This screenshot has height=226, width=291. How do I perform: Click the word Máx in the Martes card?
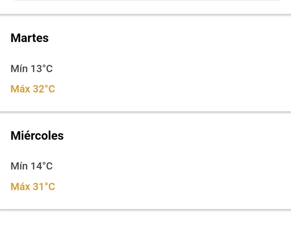[x=20, y=89]
